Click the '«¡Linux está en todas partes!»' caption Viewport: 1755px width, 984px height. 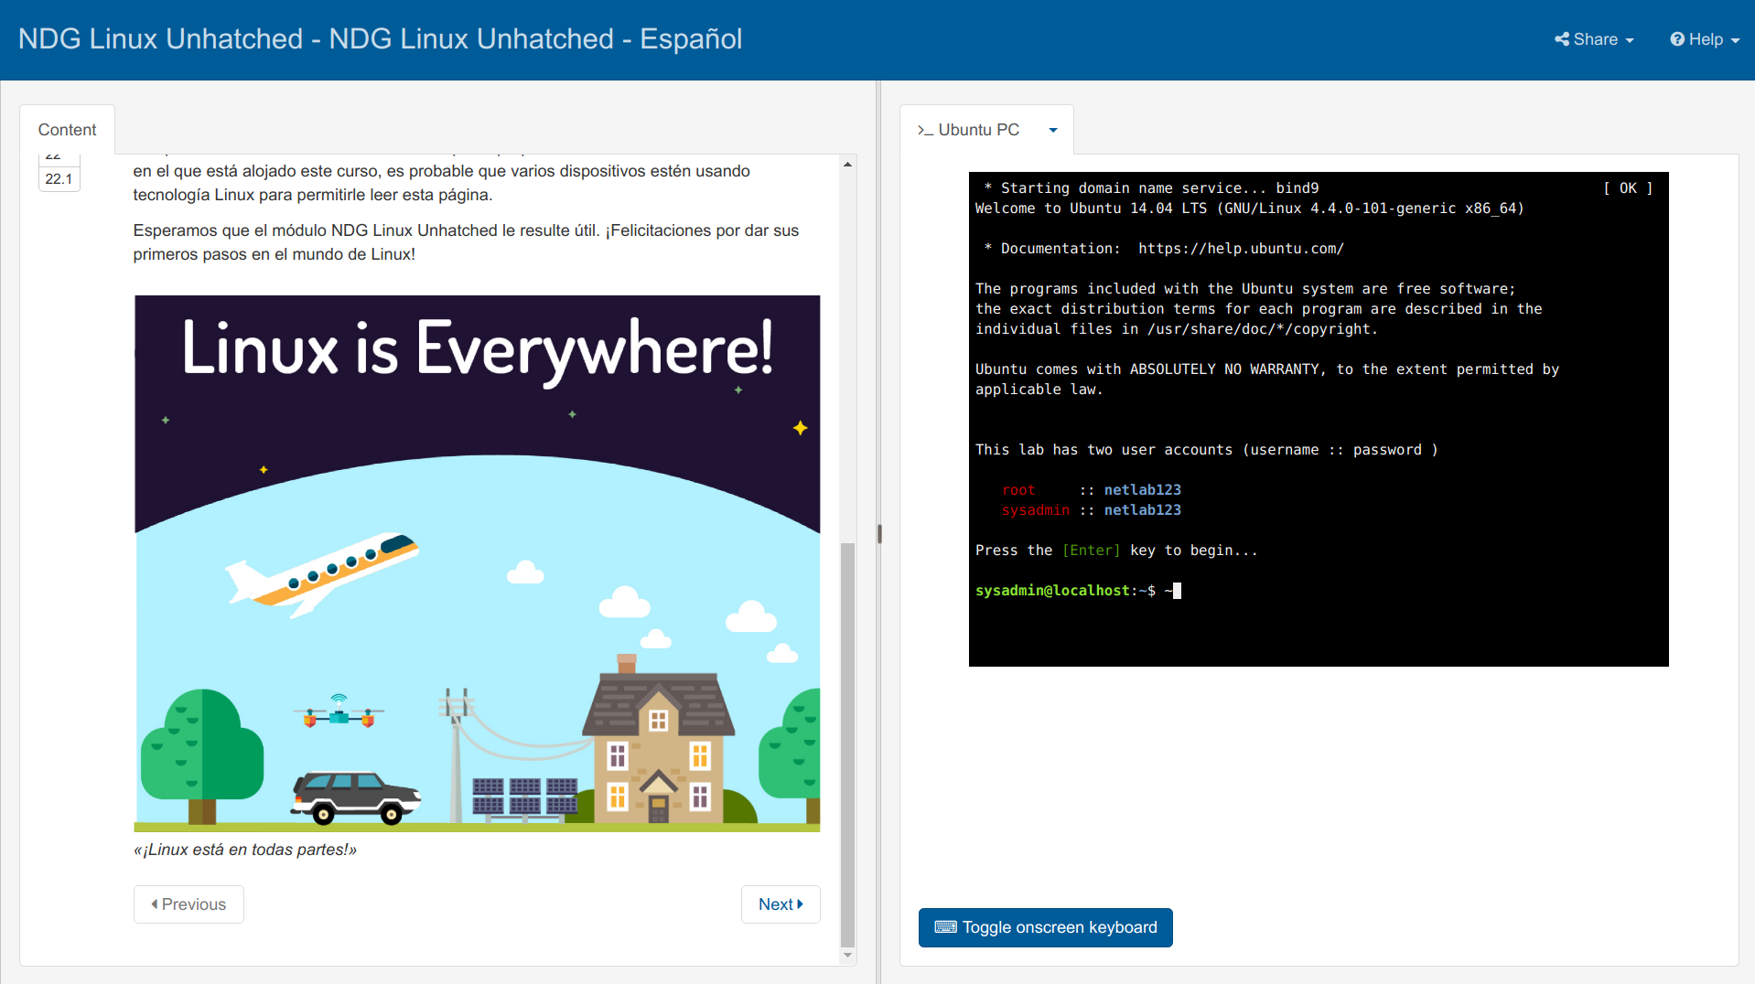[x=245, y=850]
